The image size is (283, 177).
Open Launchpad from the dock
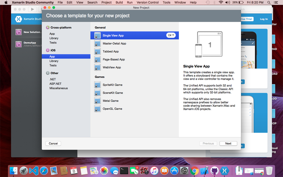pyautogui.click(x=24, y=170)
